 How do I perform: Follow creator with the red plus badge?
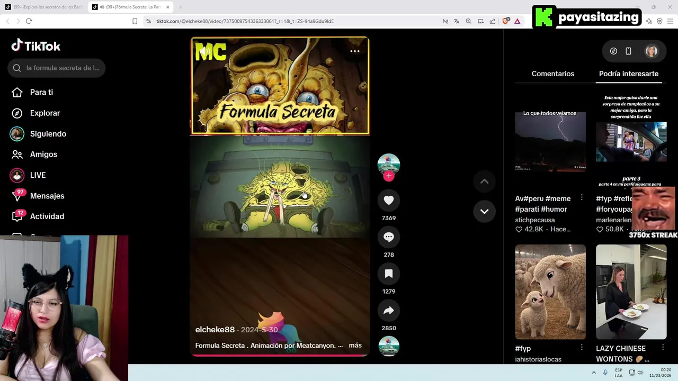click(388, 176)
